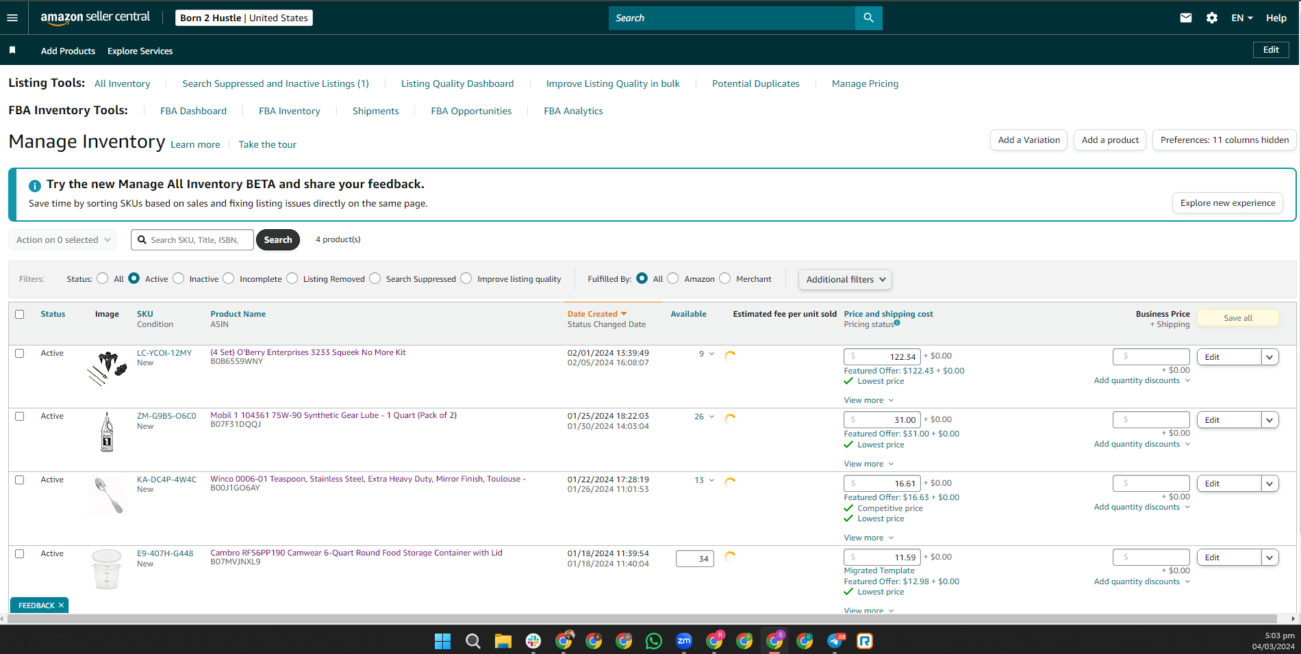
Task: Open the Manage Pricing tab
Action: coord(865,83)
